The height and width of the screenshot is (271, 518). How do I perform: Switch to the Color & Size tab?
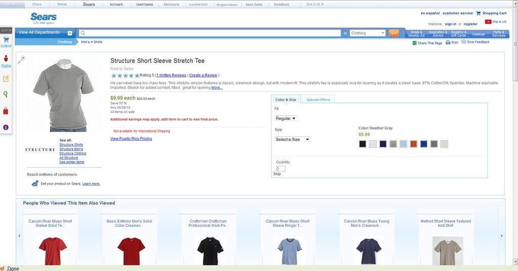click(x=286, y=100)
